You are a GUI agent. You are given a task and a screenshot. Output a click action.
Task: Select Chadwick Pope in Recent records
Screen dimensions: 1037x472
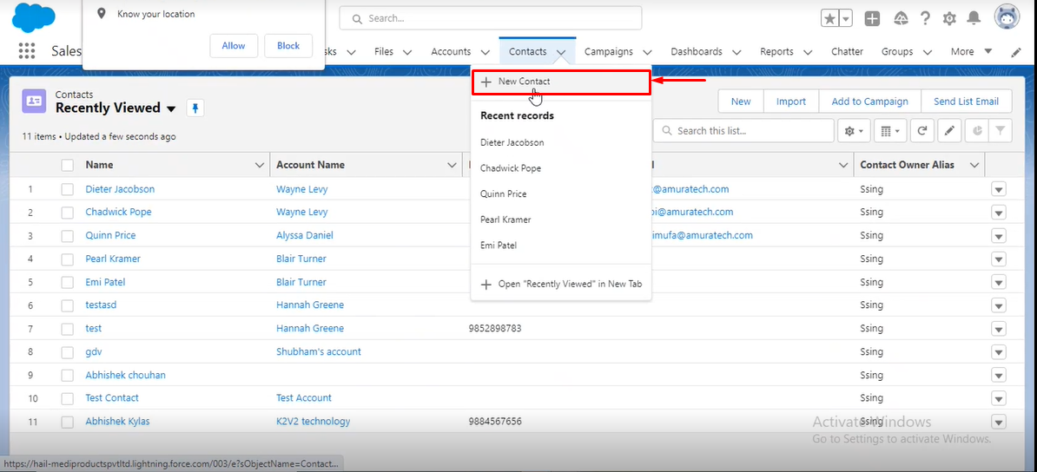[511, 168]
